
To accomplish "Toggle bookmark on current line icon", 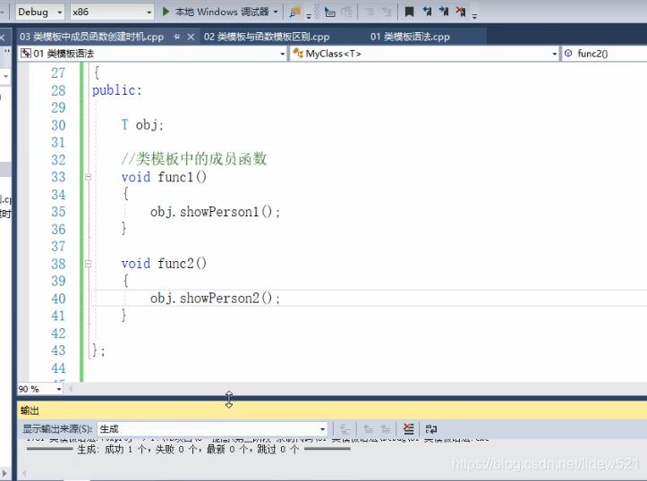I will pyautogui.click(x=409, y=12).
